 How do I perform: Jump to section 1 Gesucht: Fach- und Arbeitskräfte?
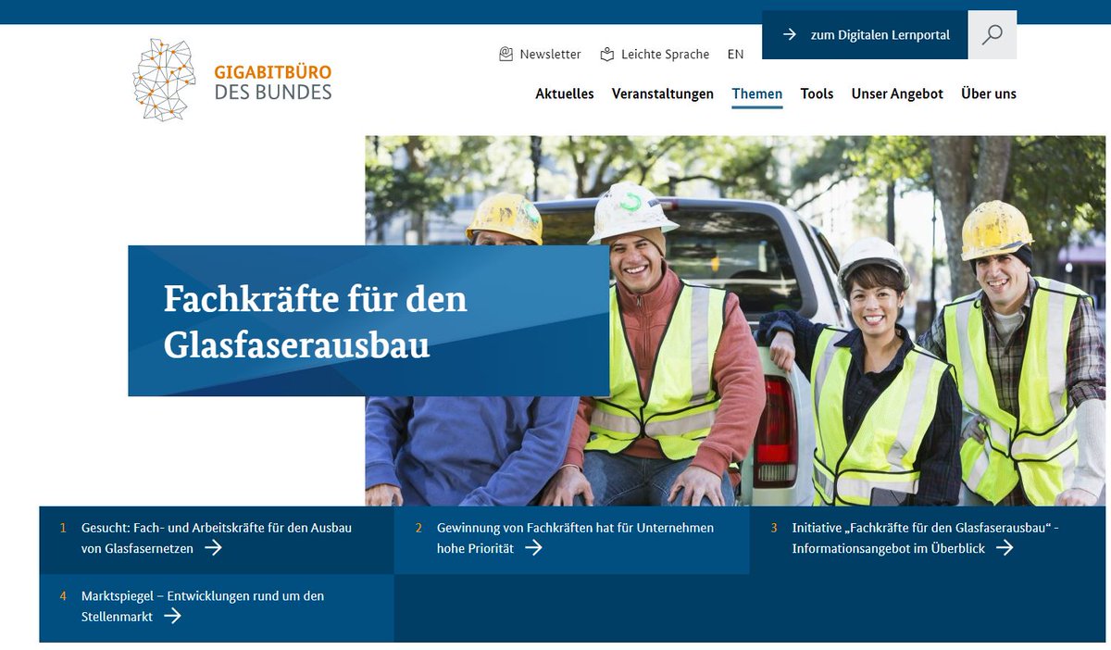click(217, 538)
